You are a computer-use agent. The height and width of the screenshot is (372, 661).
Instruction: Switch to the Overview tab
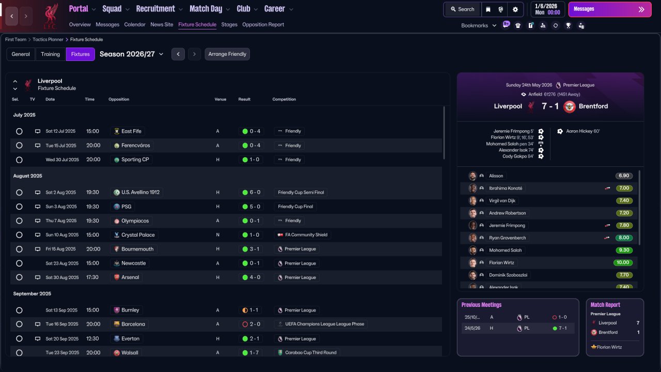click(x=80, y=25)
